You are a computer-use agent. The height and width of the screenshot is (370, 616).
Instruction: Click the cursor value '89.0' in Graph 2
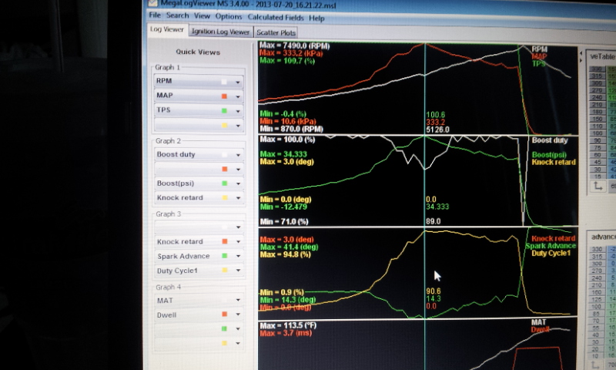click(x=433, y=222)
